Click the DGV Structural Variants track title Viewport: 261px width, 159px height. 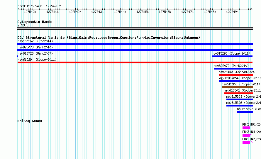109,38
